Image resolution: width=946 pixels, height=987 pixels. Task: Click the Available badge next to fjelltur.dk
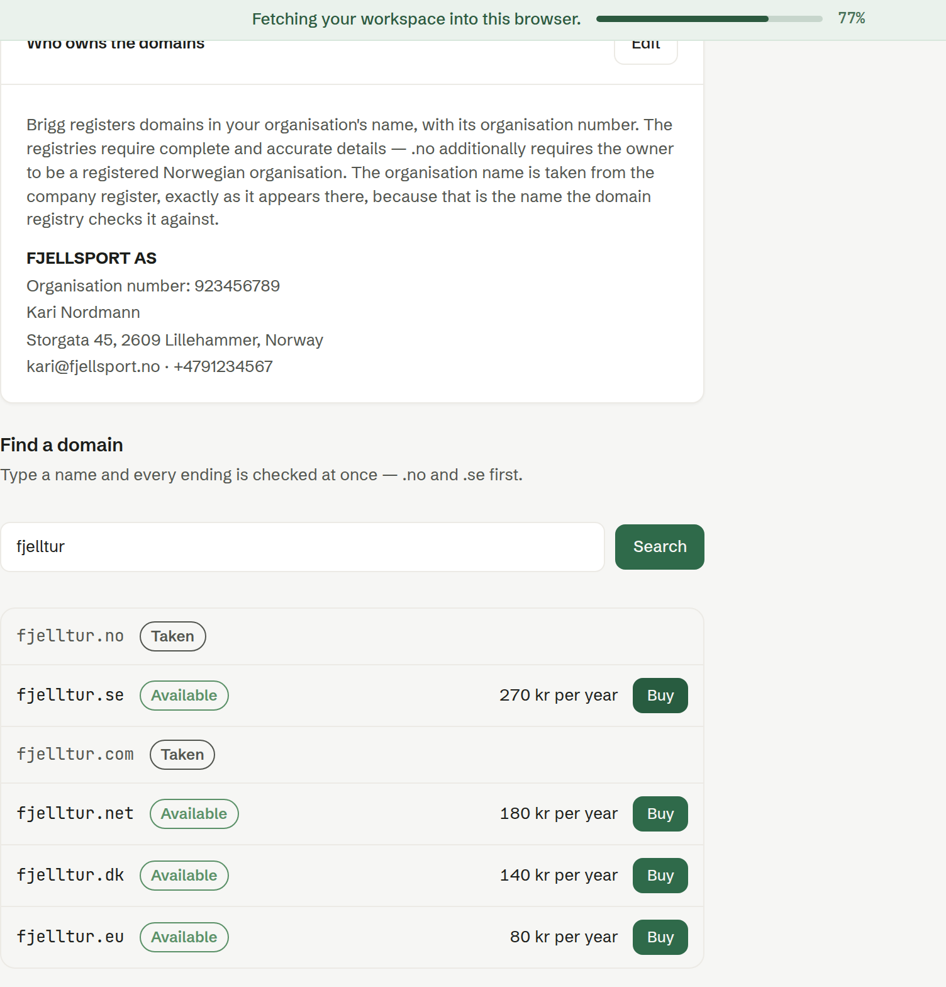coord(184,876)
